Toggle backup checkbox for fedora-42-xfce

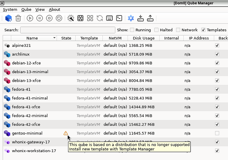(x=217, y=124)
